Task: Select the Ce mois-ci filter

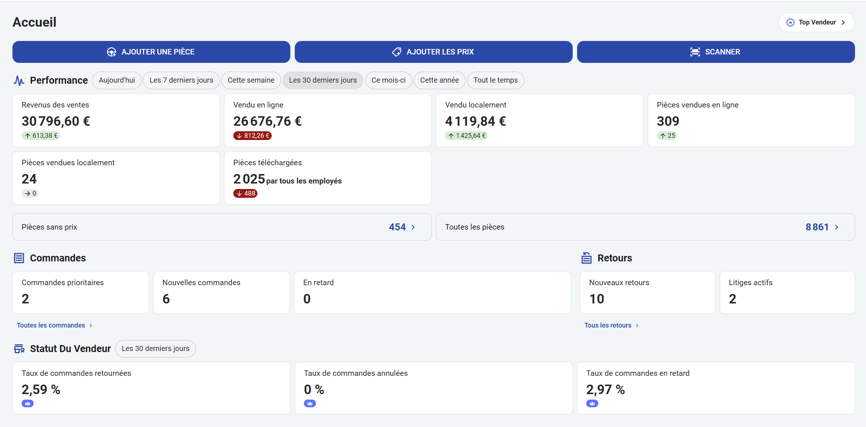Action: 388,80
